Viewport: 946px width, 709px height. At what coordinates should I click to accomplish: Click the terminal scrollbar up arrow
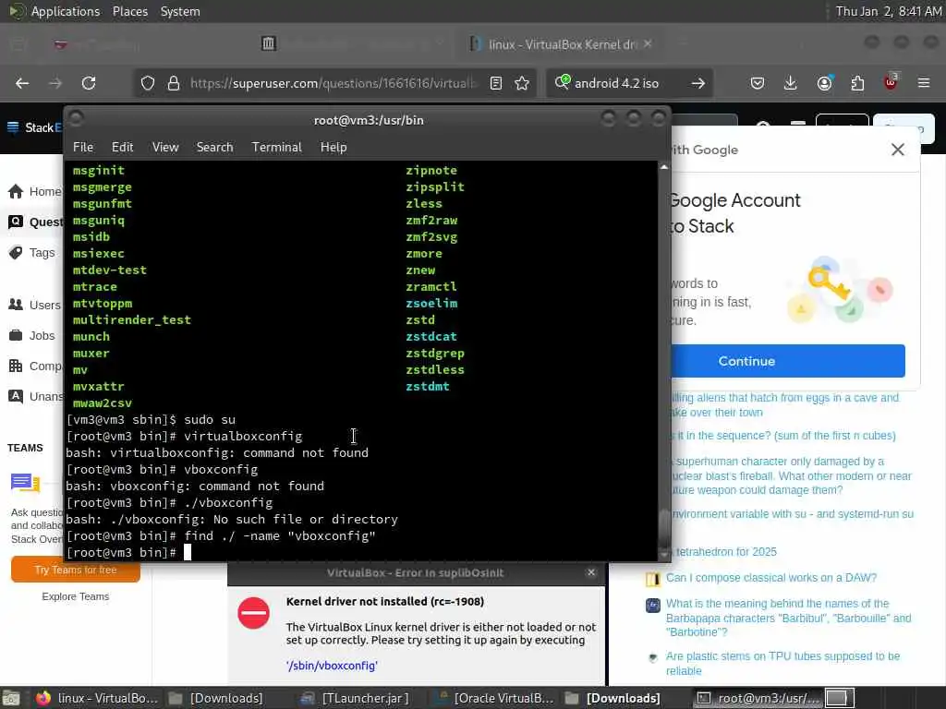click(664, 167)
